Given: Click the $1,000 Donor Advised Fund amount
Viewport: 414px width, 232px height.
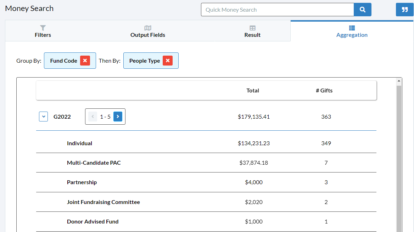Looking at the screenshot, I should pos(254,222).
